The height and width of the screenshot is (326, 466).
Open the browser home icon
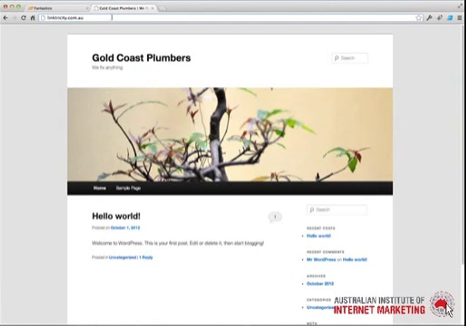pyautogui.click(x=33, y=18)
